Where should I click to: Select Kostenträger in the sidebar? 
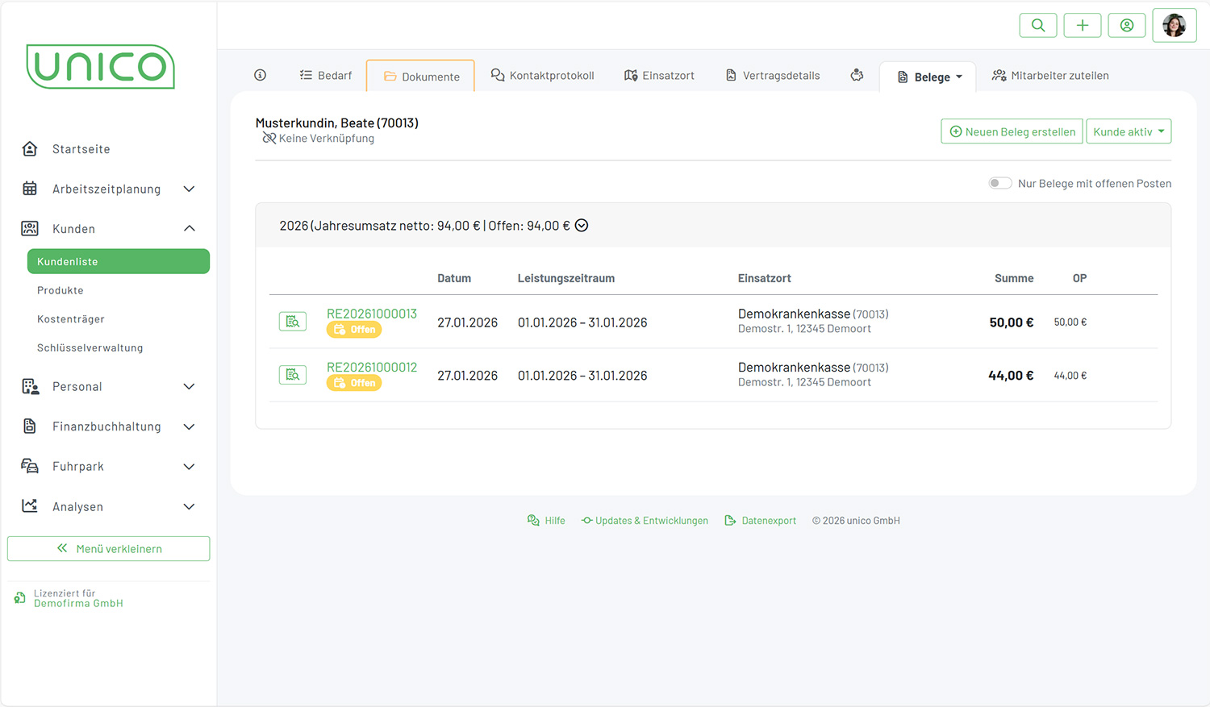[x=71, y=319]
